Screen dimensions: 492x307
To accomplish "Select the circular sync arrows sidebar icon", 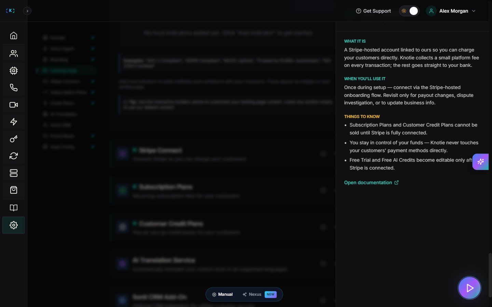I will [14, 156].
